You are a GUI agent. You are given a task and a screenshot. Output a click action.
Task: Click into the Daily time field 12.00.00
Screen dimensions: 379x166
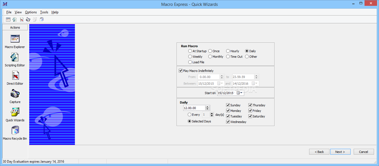tap(194, 108)
